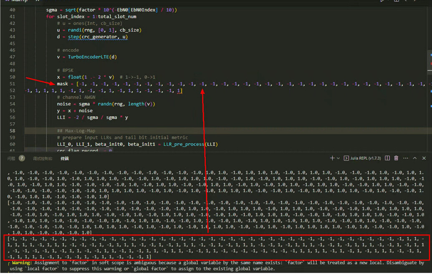Click the '## Max-Log-Map' comment line
Viewport: 432px width, 274px height.
point(76,131)
